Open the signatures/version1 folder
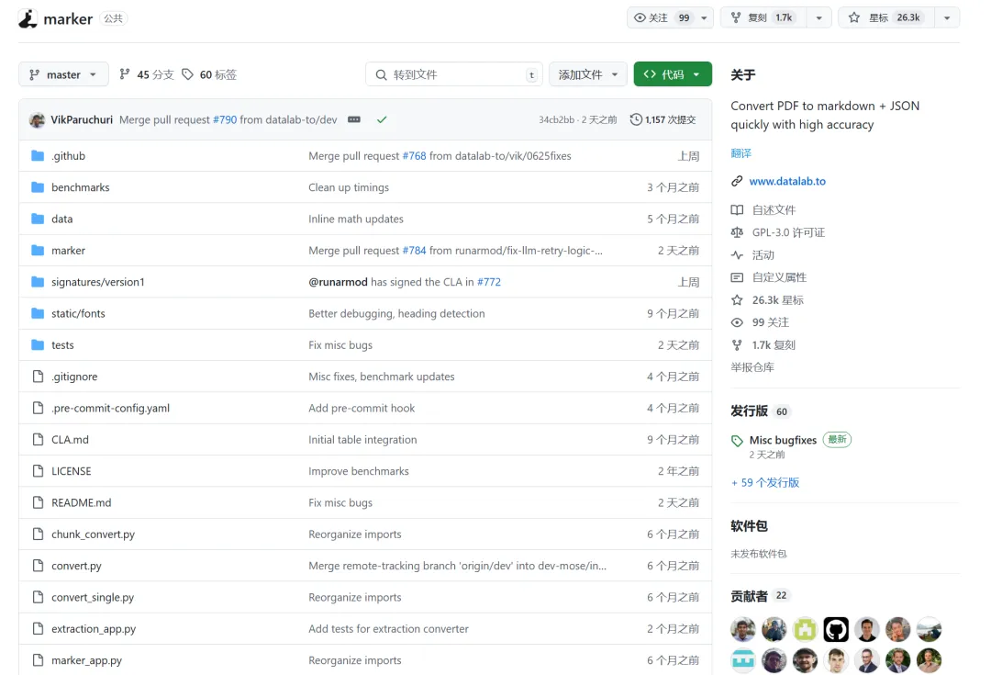Screen dimensions: 991x675 98,282
